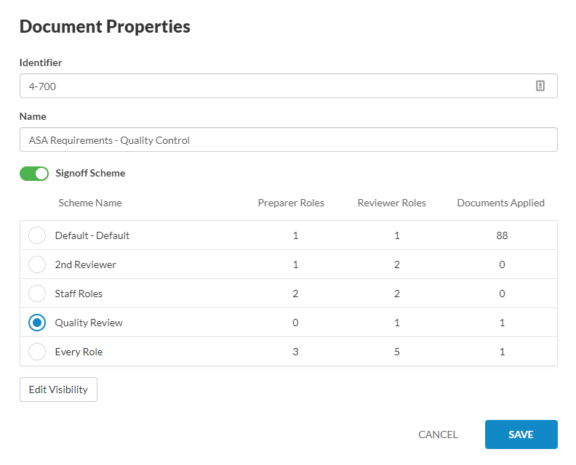Open the Edit Visibility button
Viewport: 576px width, 465px height.
coord(58,389)
